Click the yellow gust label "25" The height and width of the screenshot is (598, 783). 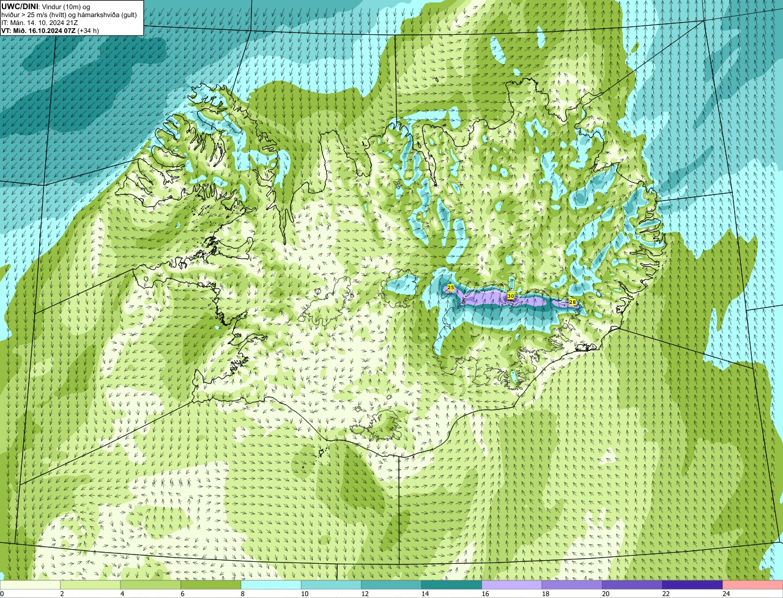click(x=451, y=287)
